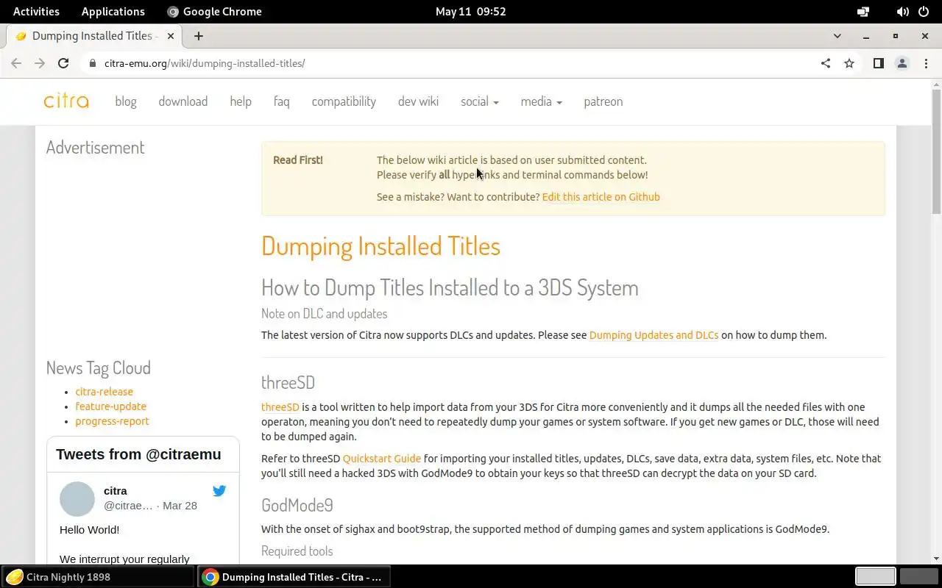Open the Quickstart Guide link
The image size is (942, 588).
tap(382, 459)
